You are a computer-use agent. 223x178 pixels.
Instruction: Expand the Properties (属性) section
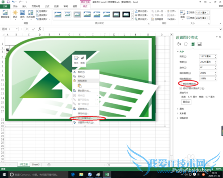[x=178, y=109]
